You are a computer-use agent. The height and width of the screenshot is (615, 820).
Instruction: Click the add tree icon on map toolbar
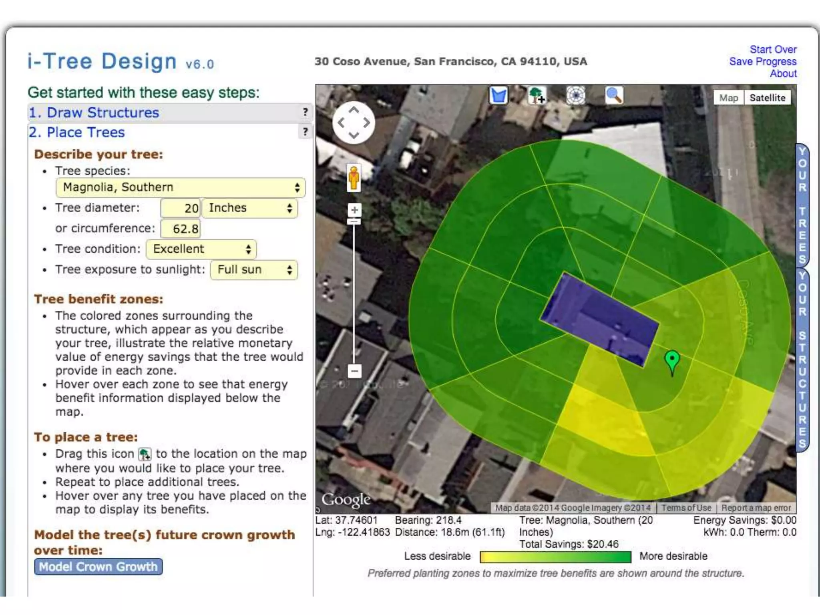click(537, 95)
